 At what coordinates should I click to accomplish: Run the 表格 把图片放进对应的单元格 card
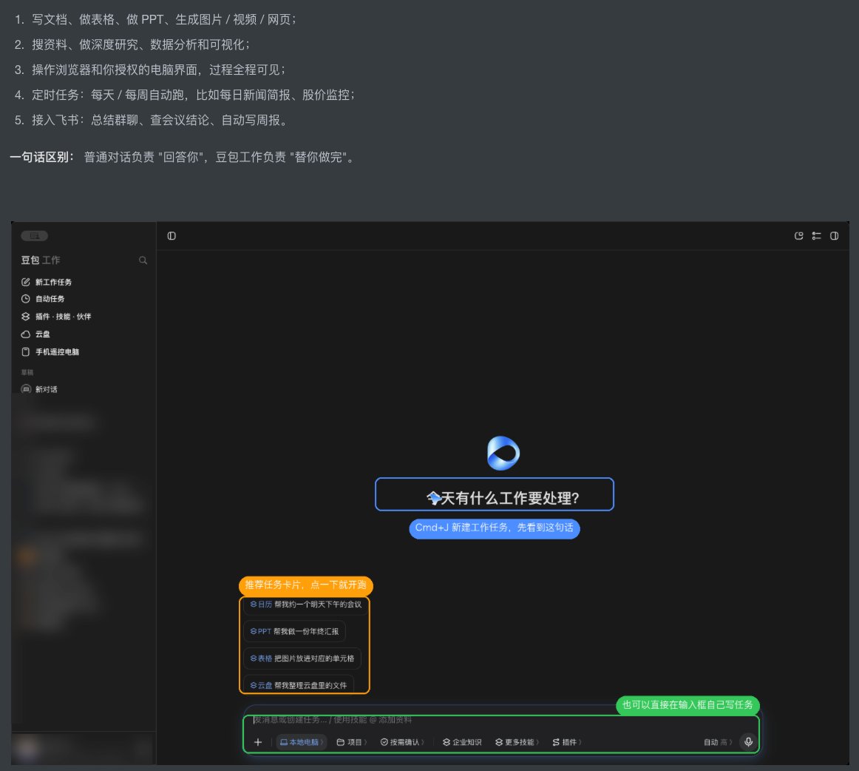click(x=302, y=658)
